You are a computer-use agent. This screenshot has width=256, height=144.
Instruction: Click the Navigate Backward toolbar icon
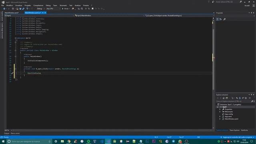(4, 9)
